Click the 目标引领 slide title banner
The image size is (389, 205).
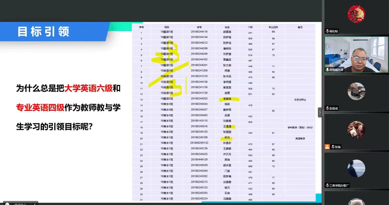click(43, 32)
